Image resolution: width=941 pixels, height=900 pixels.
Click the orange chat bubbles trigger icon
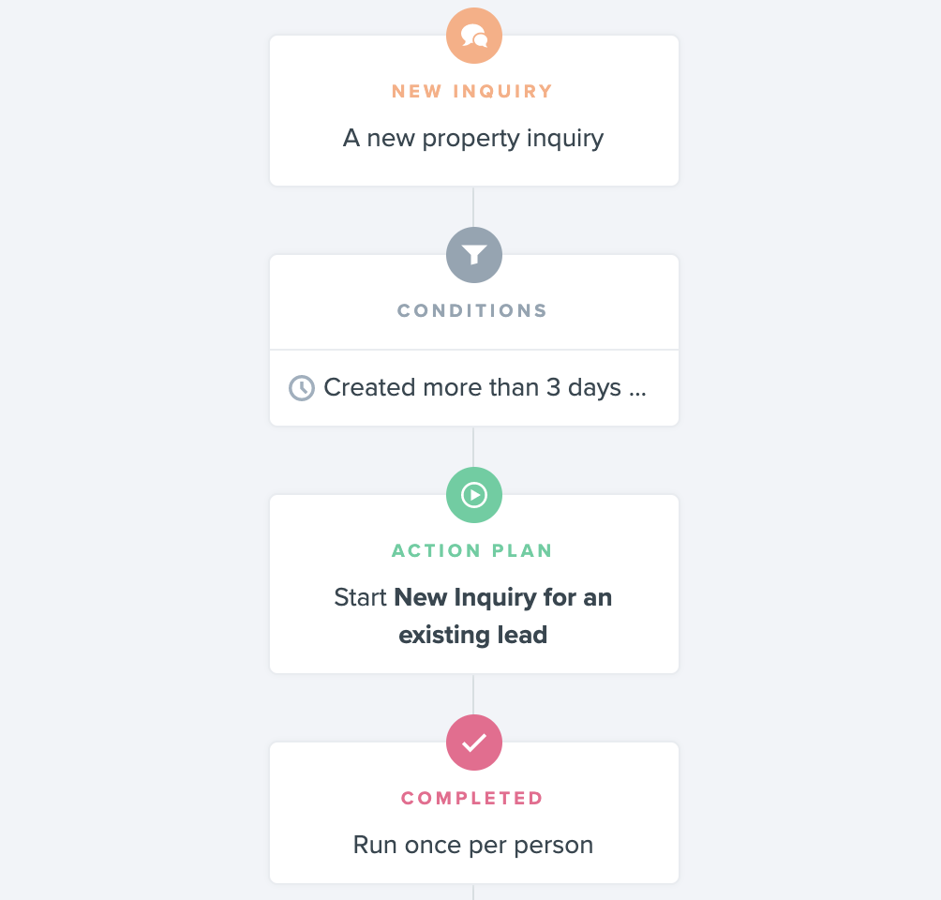[x=474, y=36]
